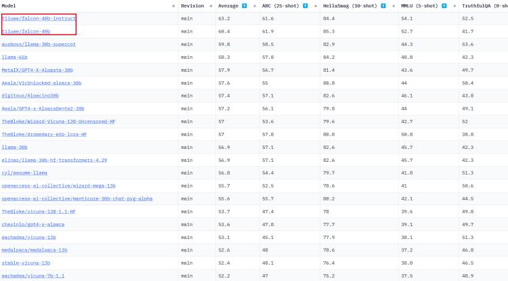Image resolution: width=508 pixels, height=281 pixels.
Task: Click the blue arrow icon next to Average
Action: click(x=245, y=6)
